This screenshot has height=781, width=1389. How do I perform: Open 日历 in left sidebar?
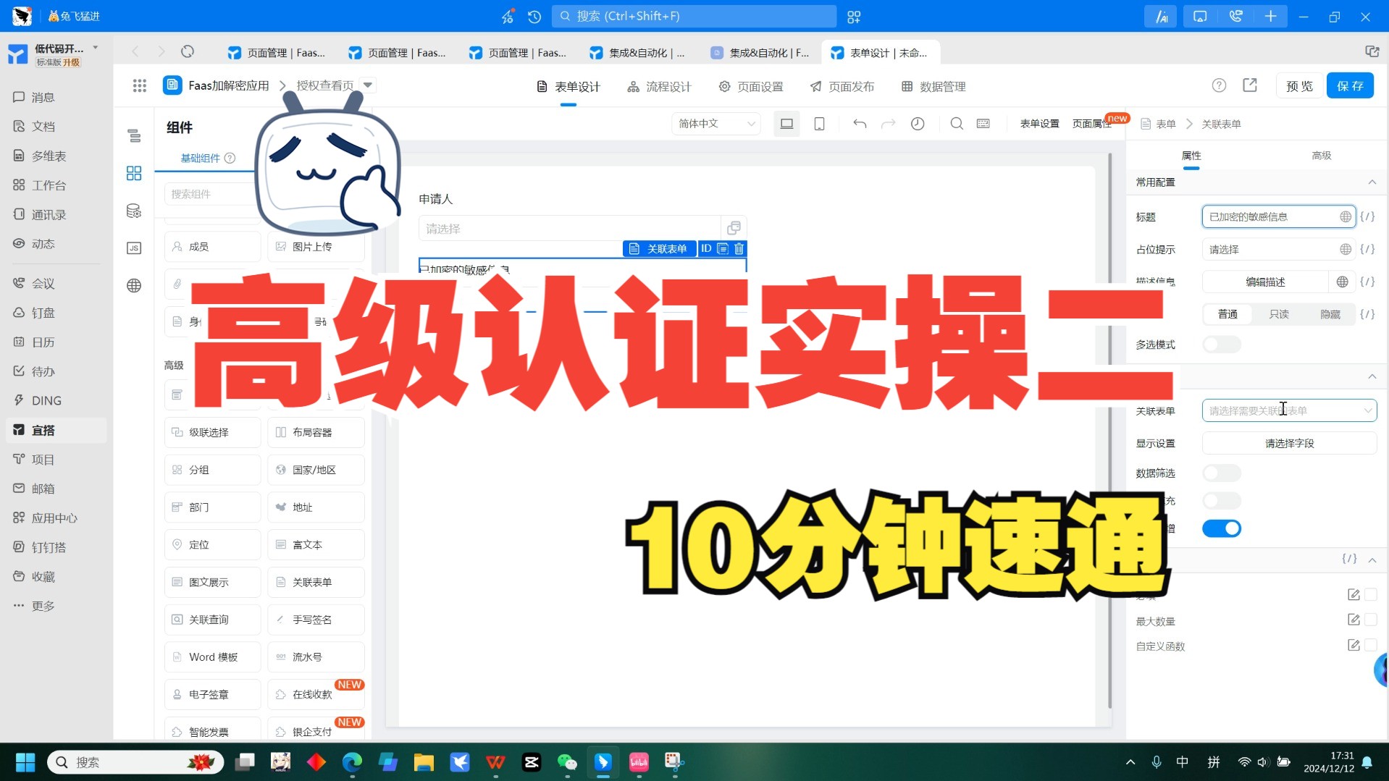pos(43,342)
